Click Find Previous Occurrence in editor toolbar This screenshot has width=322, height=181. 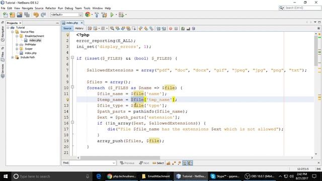tap(117, 29)
